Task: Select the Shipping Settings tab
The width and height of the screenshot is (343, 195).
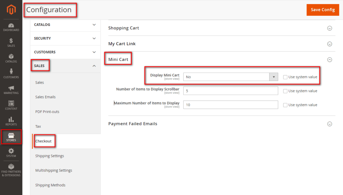Action: click(50, 156)
